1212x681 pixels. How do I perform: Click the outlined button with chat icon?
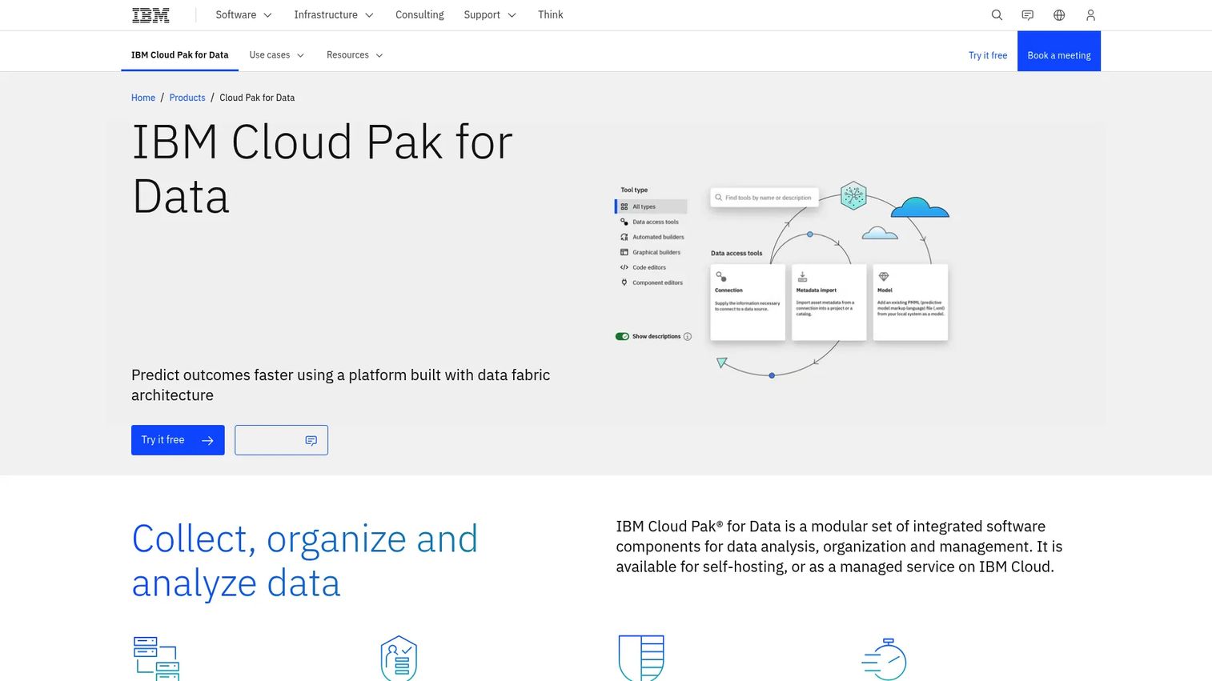click(x=281, y=440)
